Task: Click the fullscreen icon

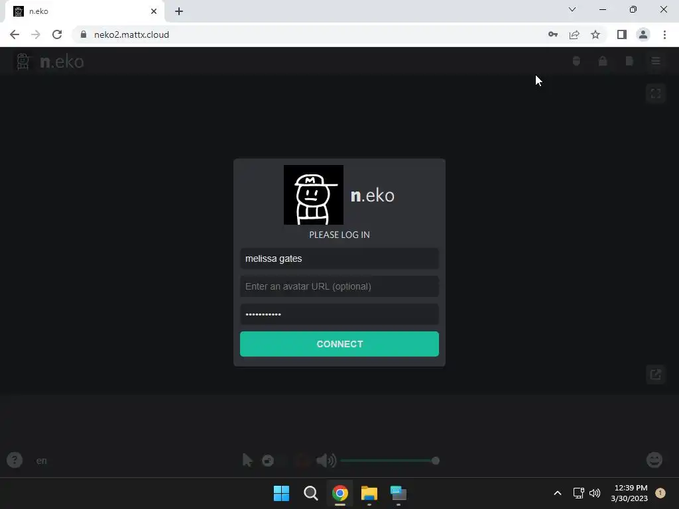Action: click(656, 93)
